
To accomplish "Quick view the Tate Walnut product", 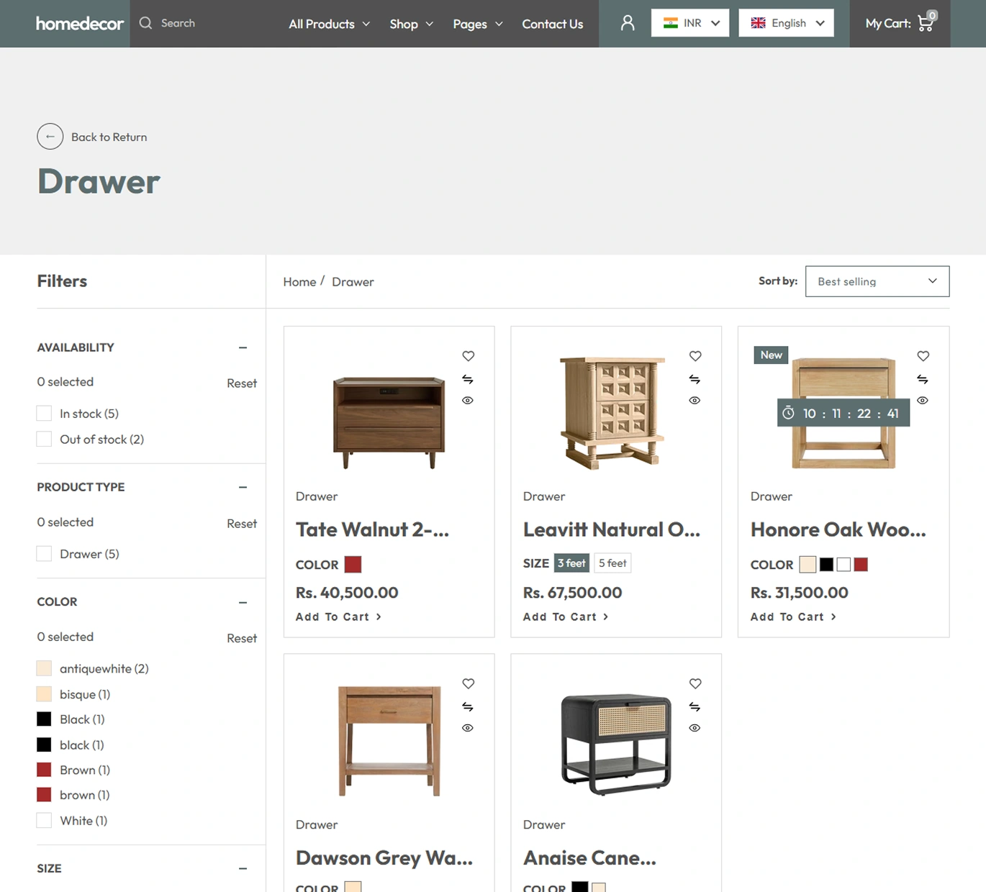I will [468, 401].
